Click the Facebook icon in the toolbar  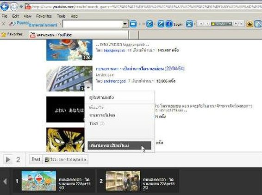[169, 24]
